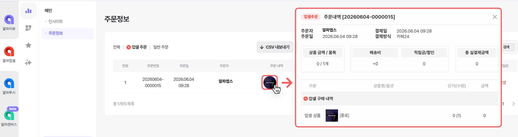Open 인사이트 in the side menu

tap(56, 21)
